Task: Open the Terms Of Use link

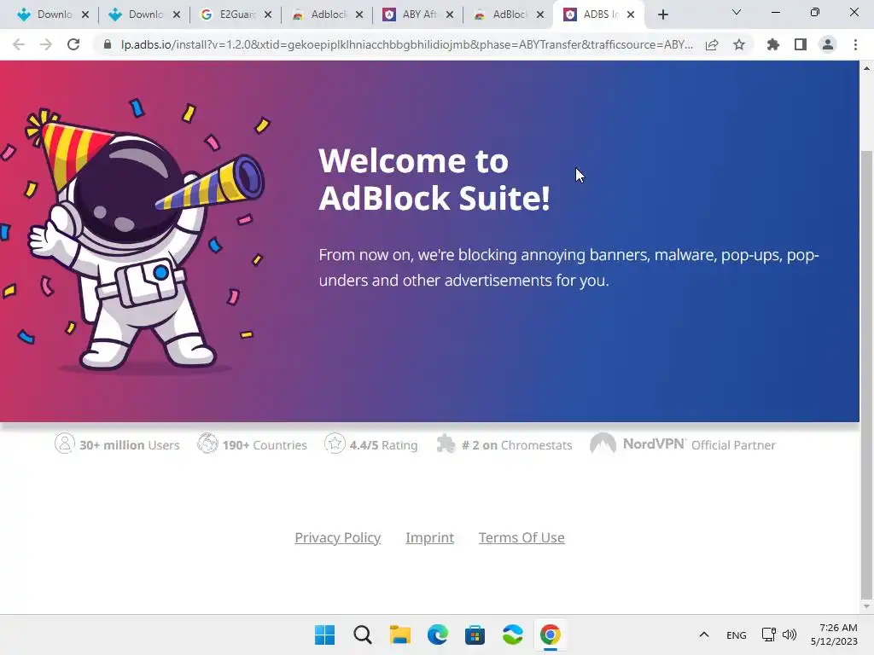Action: coord(521,537)
